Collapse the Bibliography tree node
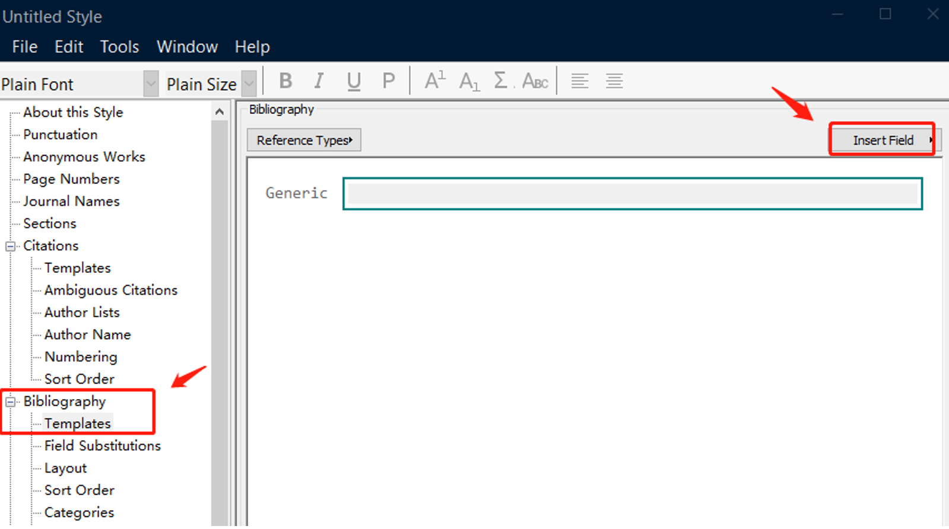This screenshot has height=529, width=949. coord(10,402)
